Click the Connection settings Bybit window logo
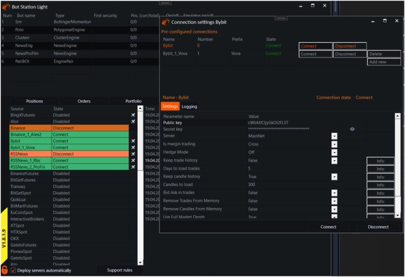This screenshot has width=405, height=277. pos(166,22)
